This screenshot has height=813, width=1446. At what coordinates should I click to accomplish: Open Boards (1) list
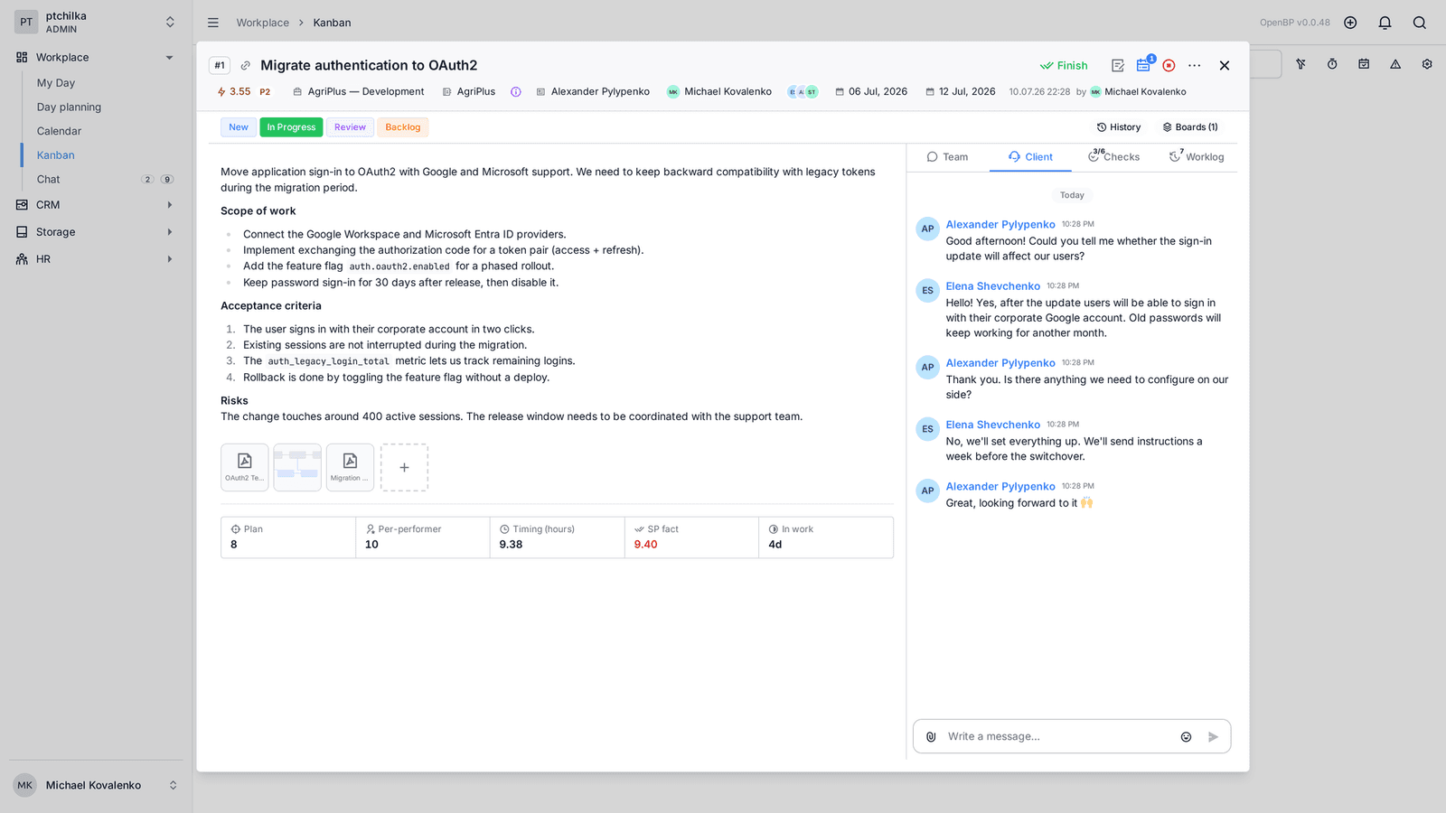coord(1190,127)
